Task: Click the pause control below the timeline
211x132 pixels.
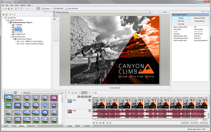Action: (x=100, y=123)
